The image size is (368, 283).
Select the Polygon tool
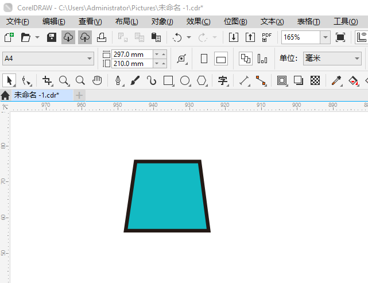[x=202, y=81]
